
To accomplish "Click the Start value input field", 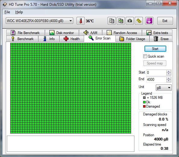I will coord(156,73).
